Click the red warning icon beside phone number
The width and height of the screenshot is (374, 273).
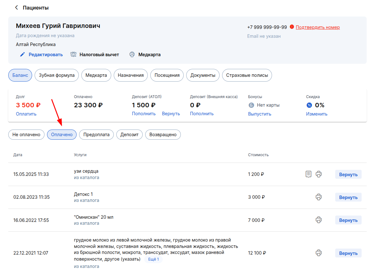[x=292, y=27]
